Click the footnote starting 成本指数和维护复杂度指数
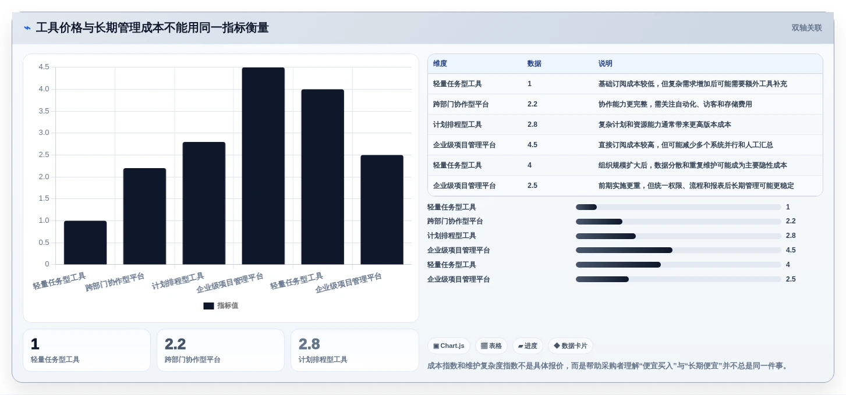The width and height of the screenshot is (846, 395). click(608, 366)
